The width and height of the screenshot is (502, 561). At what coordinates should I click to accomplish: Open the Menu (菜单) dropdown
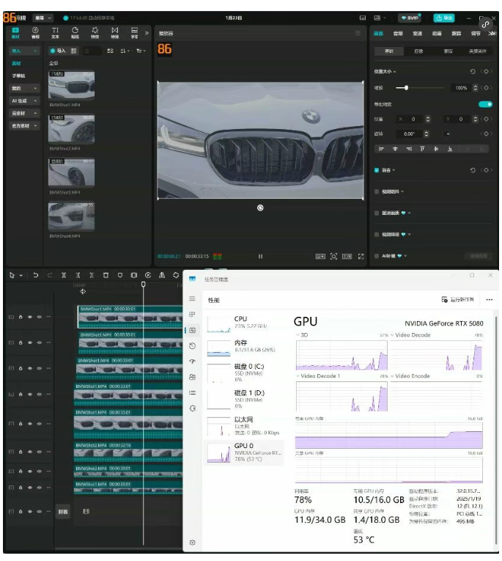pos(43,18)
